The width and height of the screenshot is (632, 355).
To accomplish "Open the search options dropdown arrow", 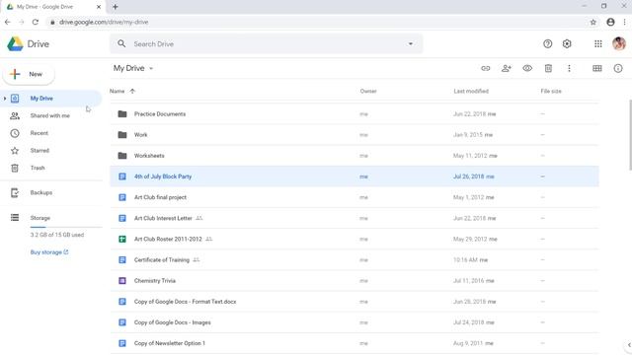I will pos(411,43).
